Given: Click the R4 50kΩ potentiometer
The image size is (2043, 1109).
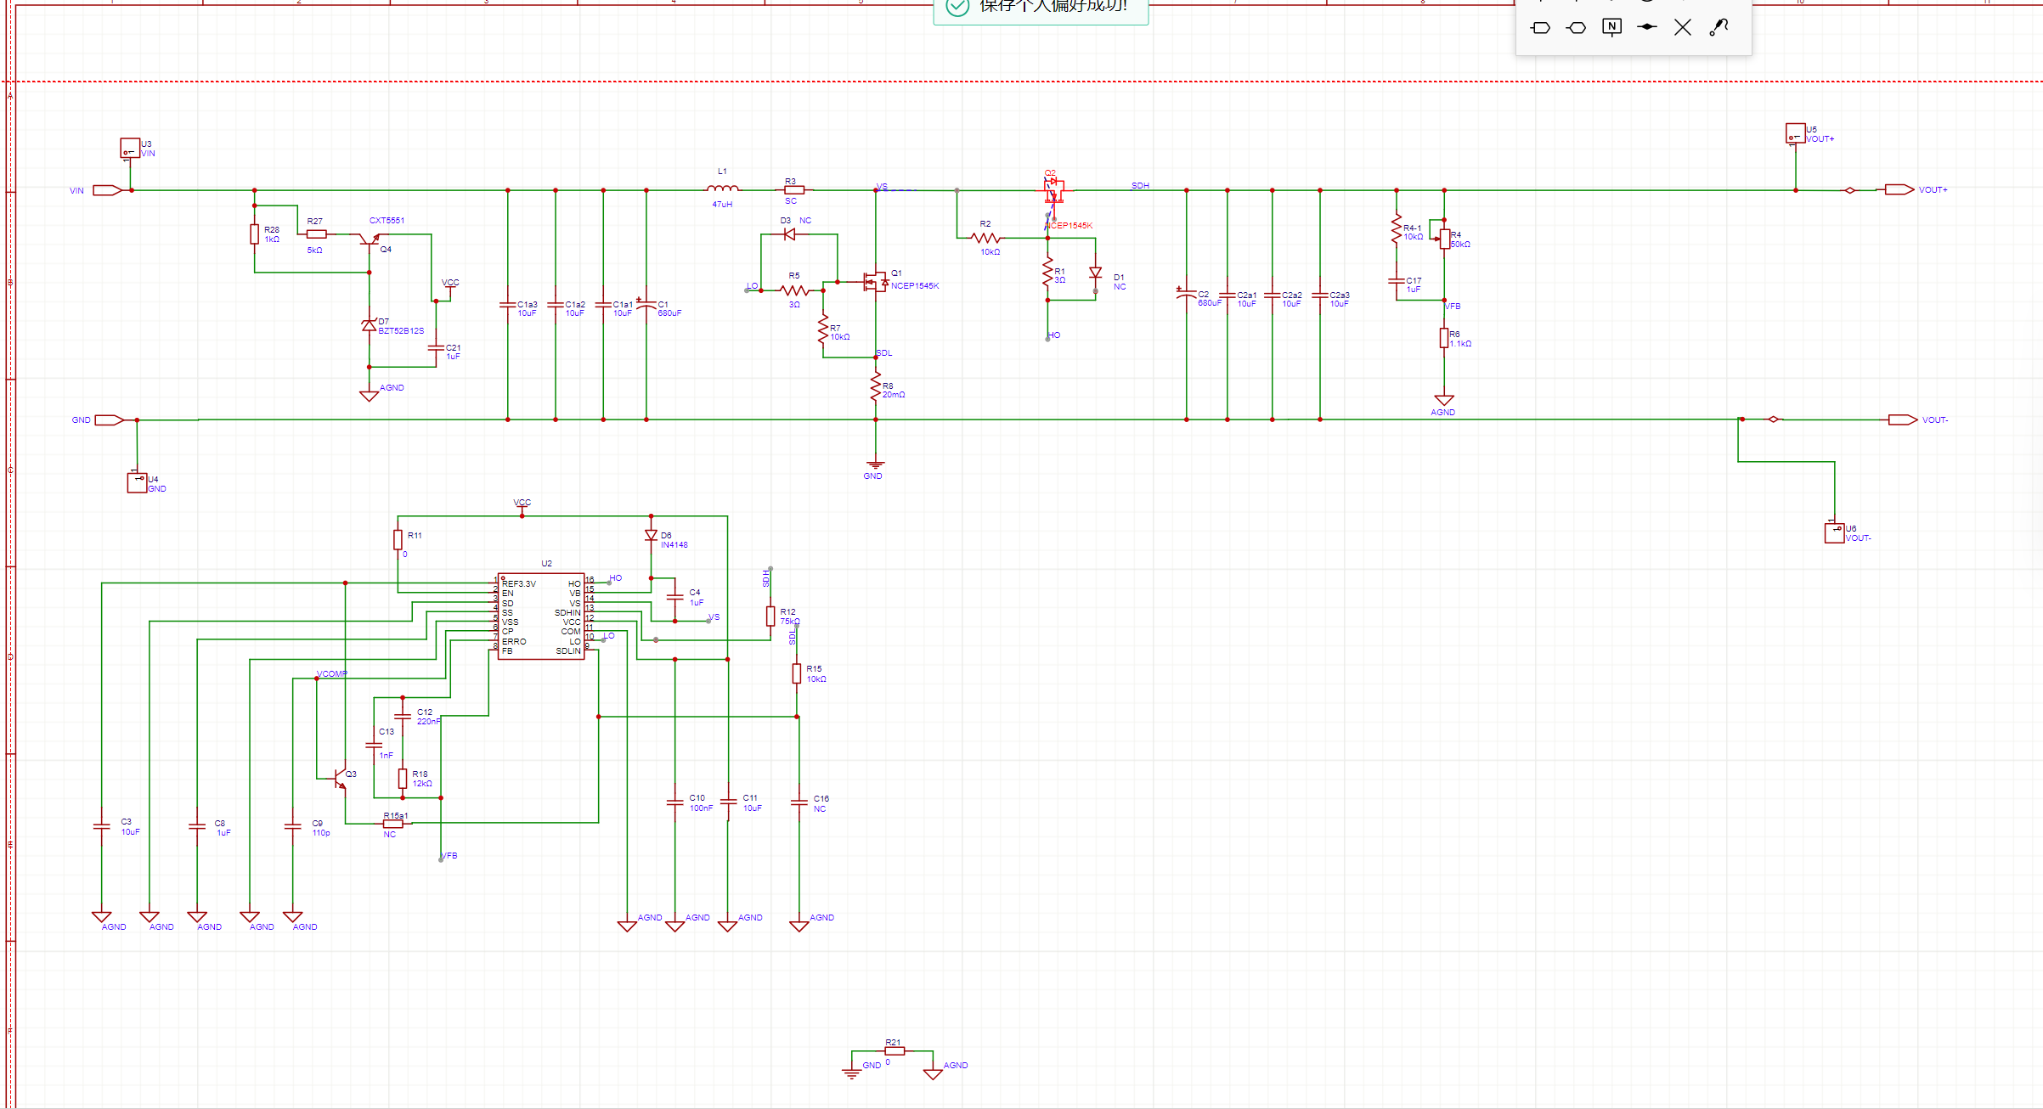Looking at the screenshot, I should 1444,239.
